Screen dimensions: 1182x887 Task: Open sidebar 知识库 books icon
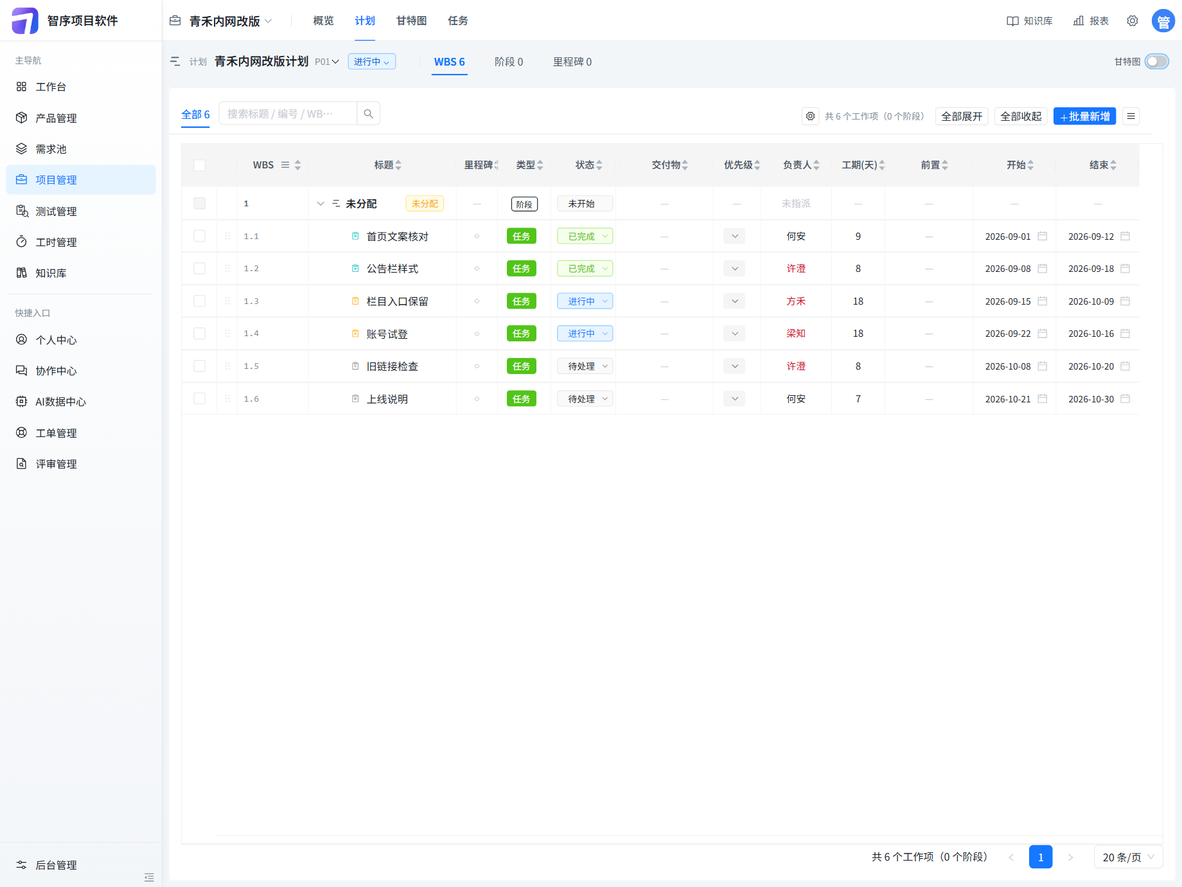[x=21, y=273]
